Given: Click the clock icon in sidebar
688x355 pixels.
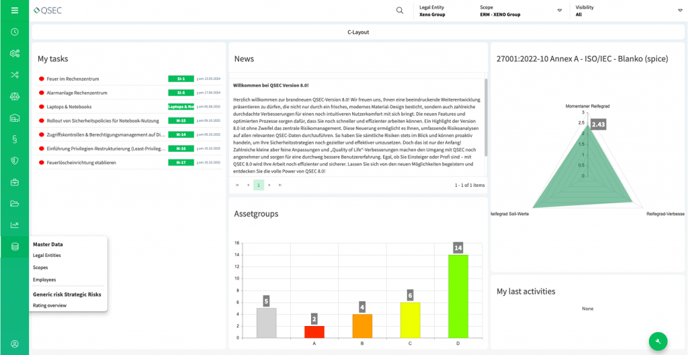Looking at the screenshot, I should (14, 32).
